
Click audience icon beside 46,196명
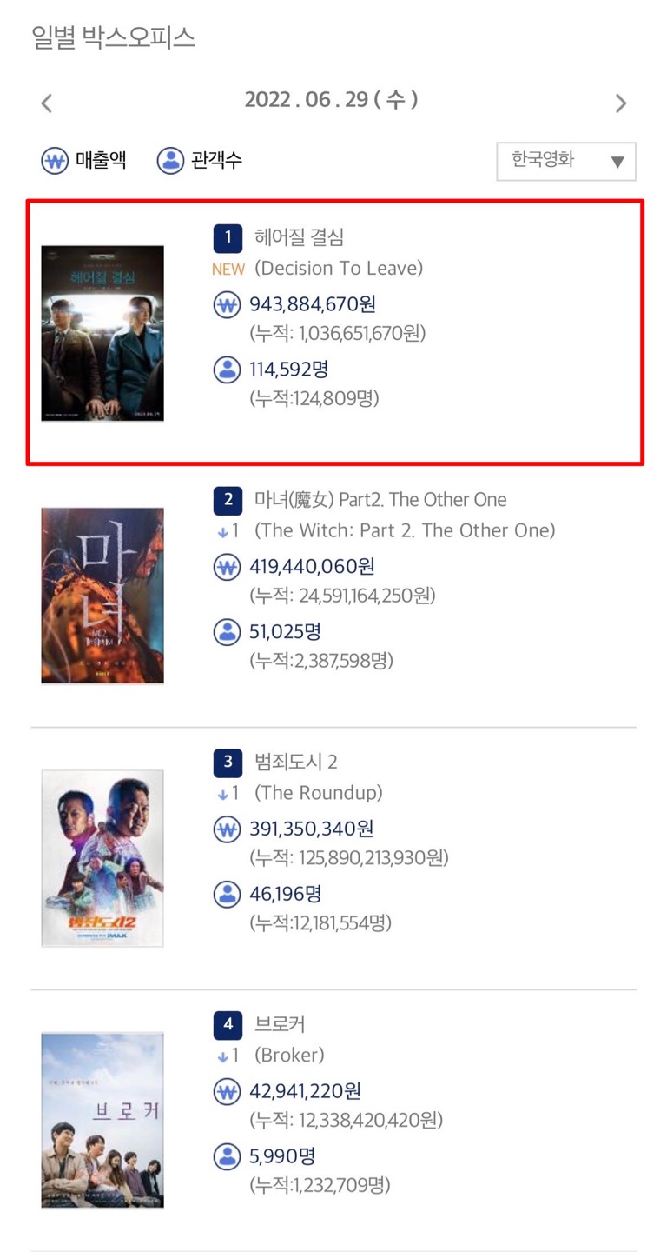click(x=227, y=894)
